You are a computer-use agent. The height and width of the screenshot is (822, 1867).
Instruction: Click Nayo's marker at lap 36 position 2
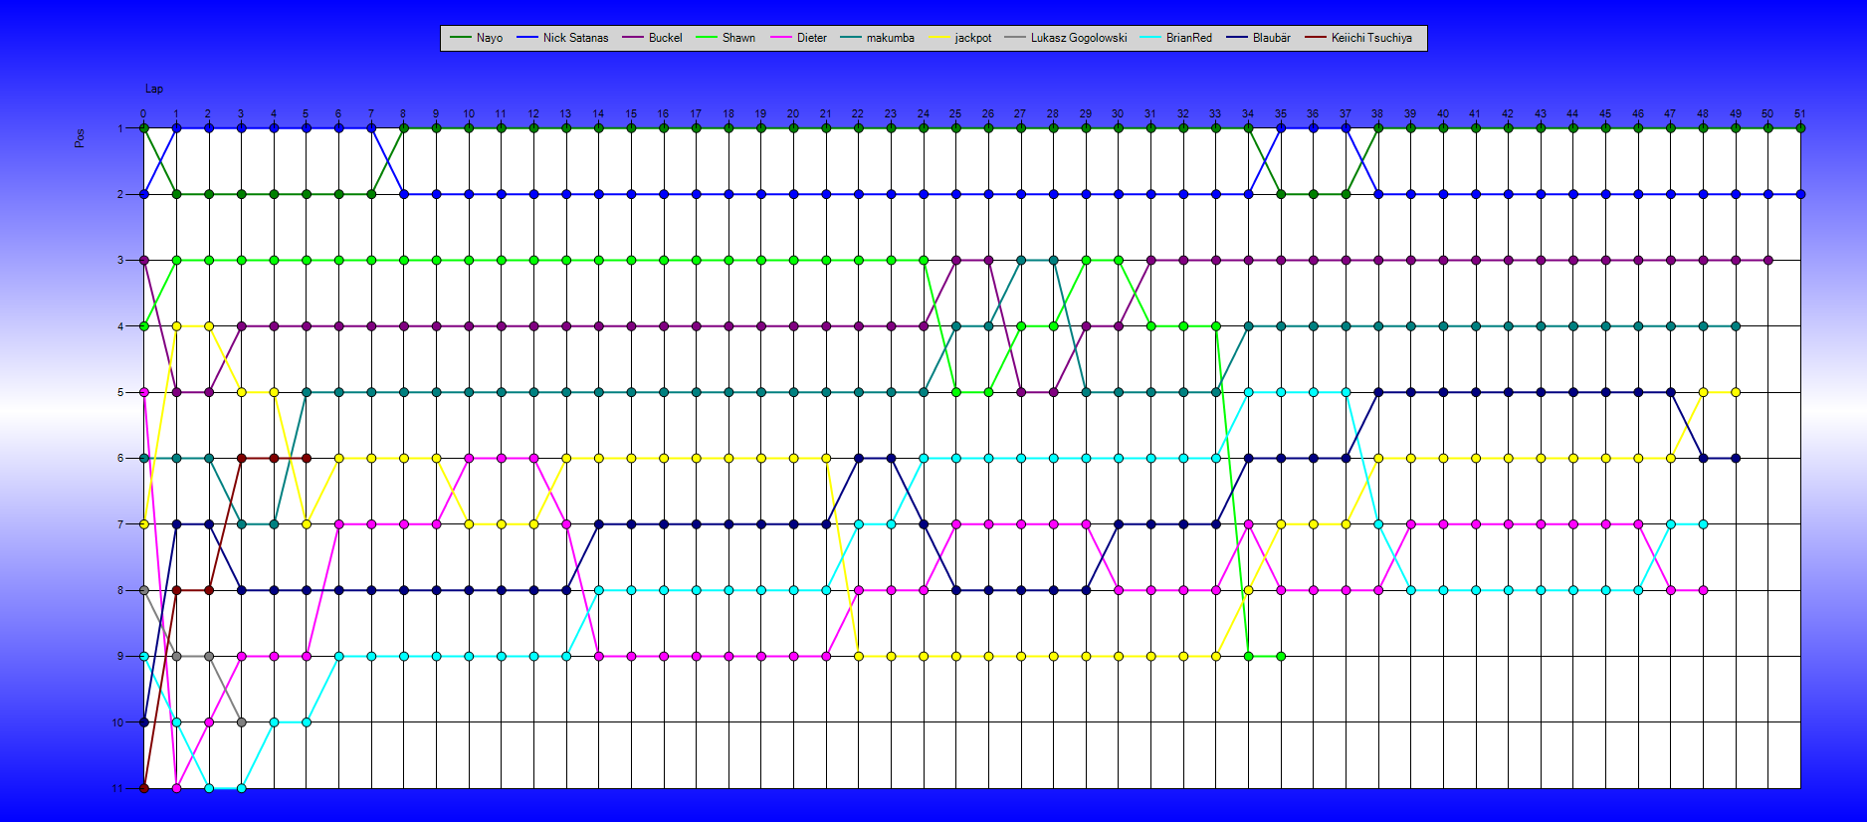tap(1313, 194)
